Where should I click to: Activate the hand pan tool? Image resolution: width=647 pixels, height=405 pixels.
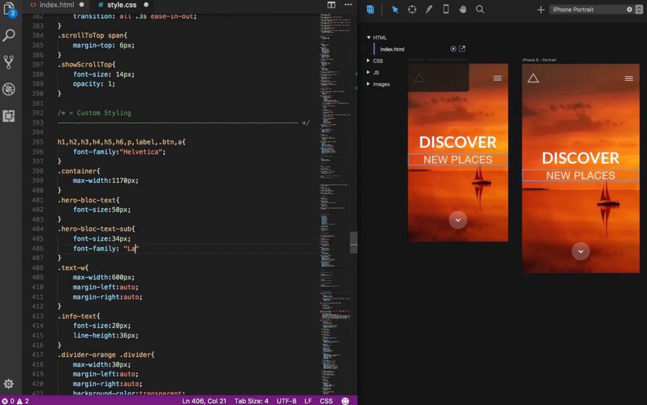pos(464,9)
